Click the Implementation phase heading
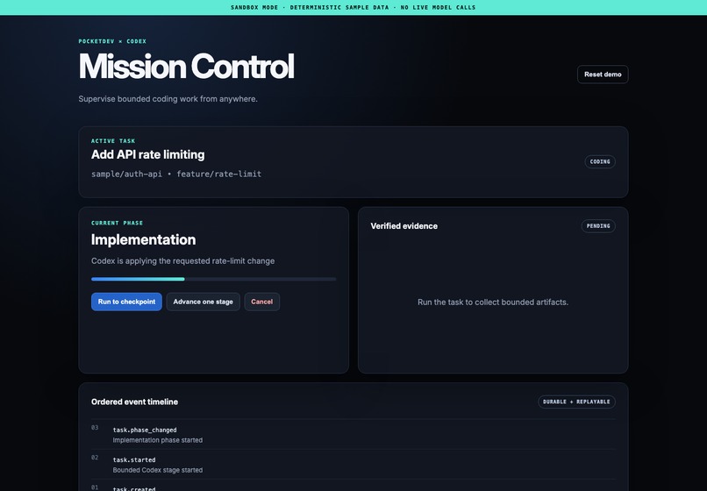This screenshot has width=707, height=491. [143, 239]
